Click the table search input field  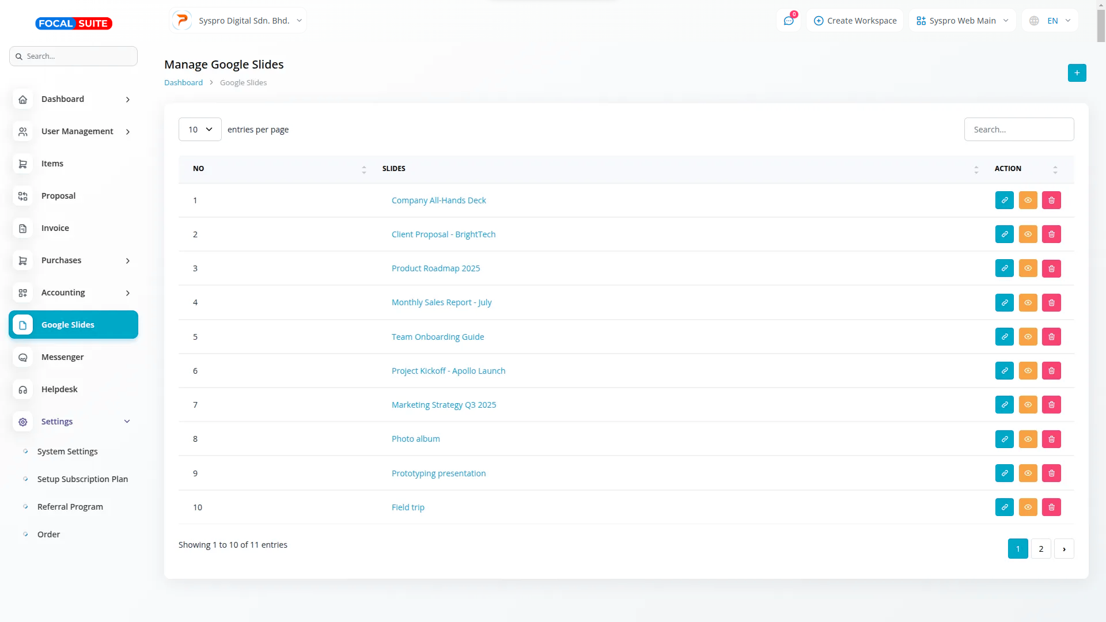point(1018,130)
